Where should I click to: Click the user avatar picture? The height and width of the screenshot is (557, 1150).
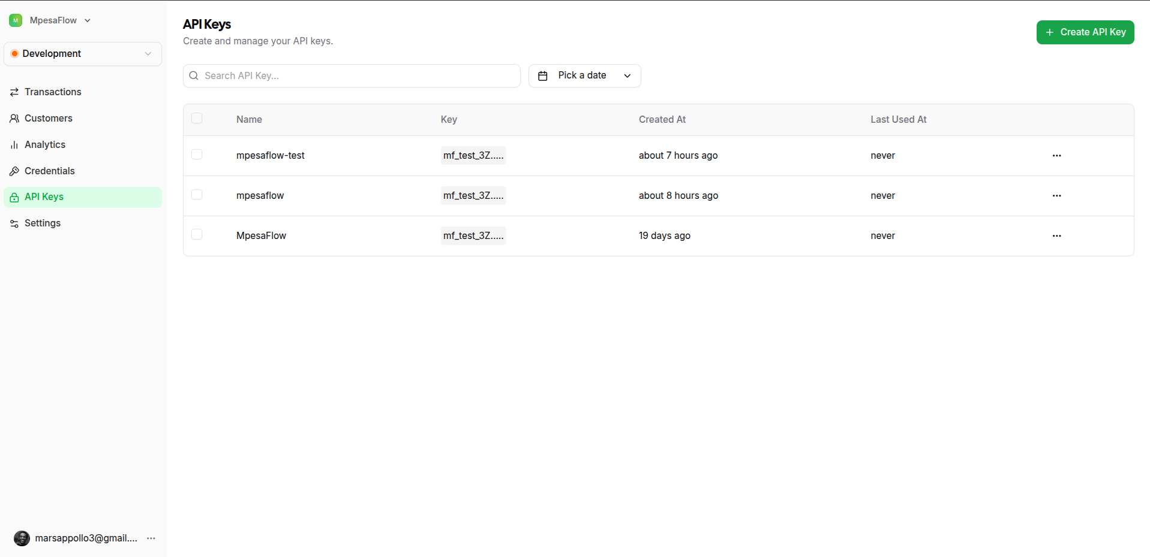22,538
